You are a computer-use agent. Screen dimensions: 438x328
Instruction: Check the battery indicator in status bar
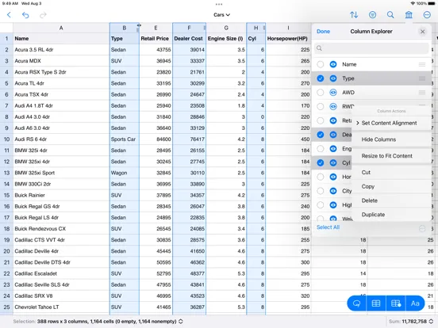[x=432, y=3]
